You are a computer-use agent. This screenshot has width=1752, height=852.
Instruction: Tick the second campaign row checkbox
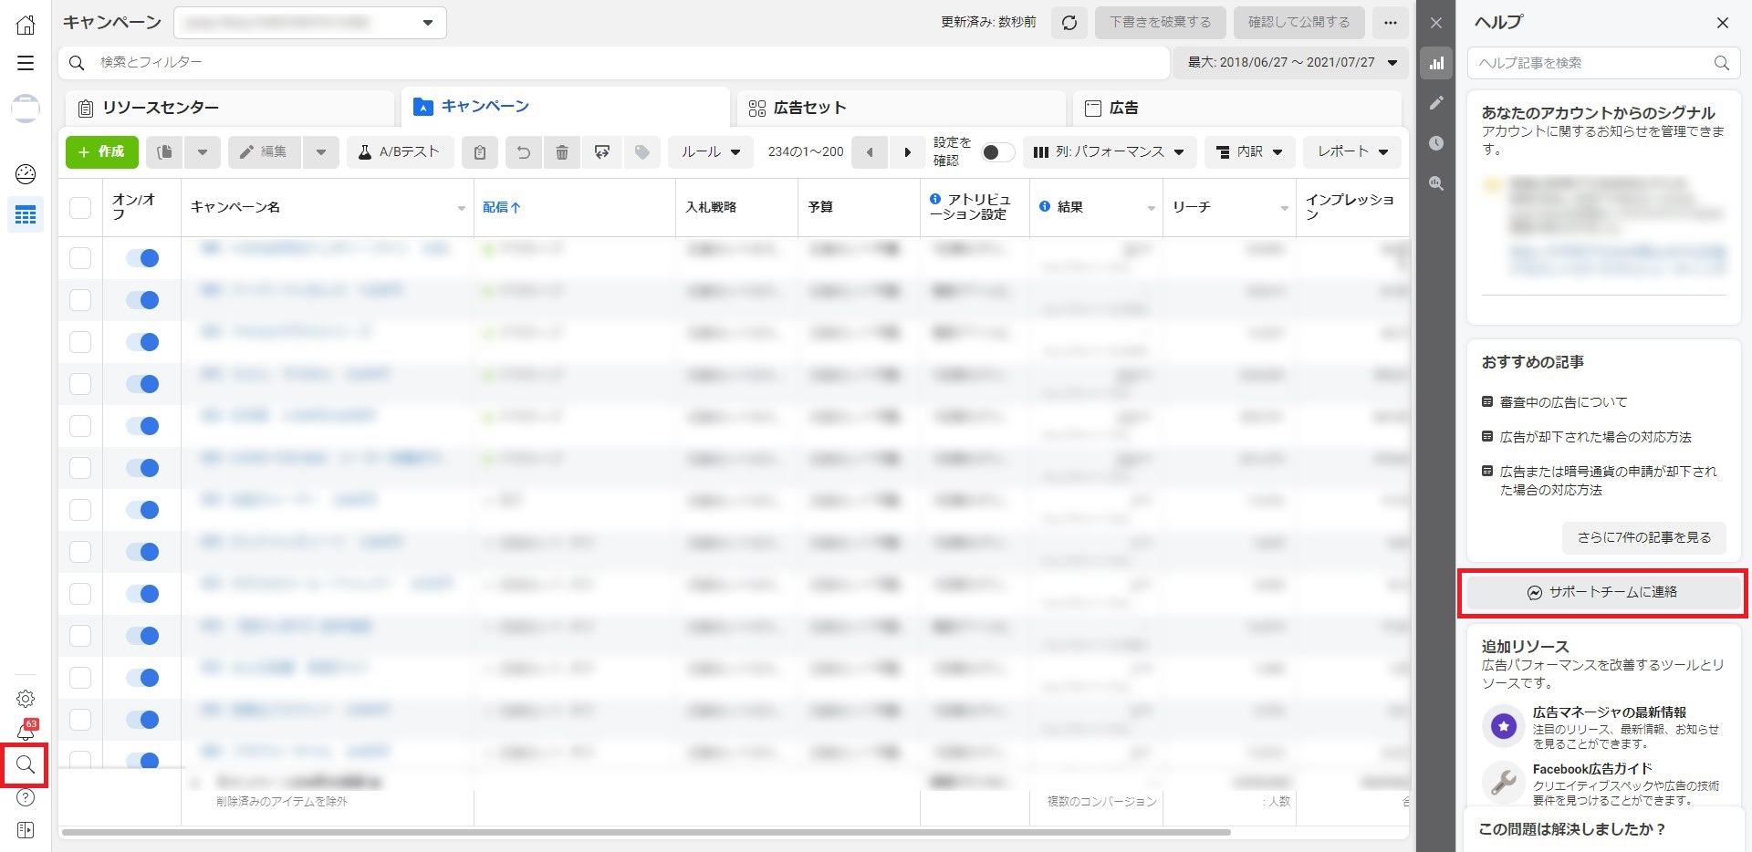(80, 300)
